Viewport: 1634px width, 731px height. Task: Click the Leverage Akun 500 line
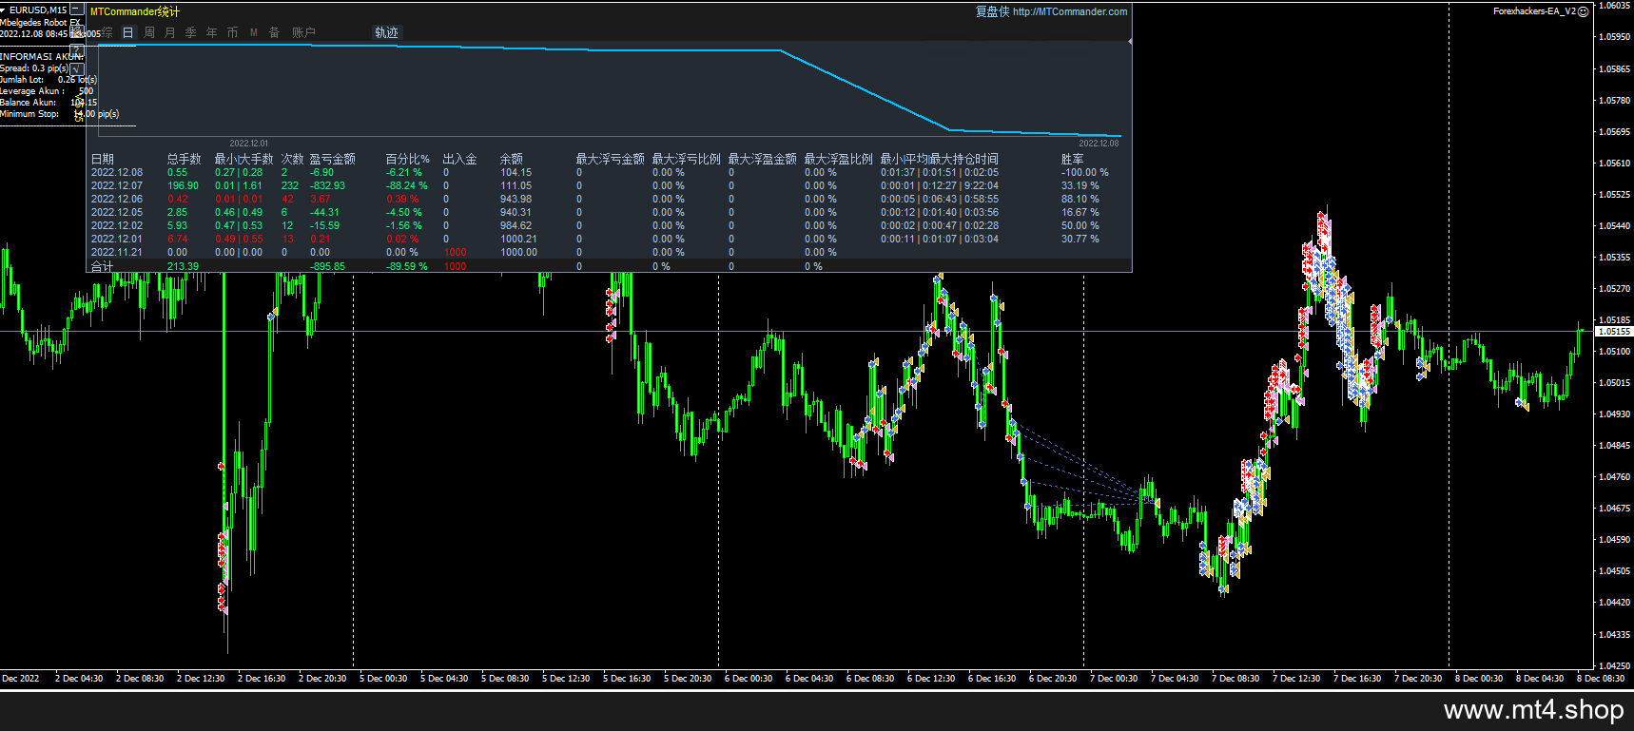[x=47, y=91]
